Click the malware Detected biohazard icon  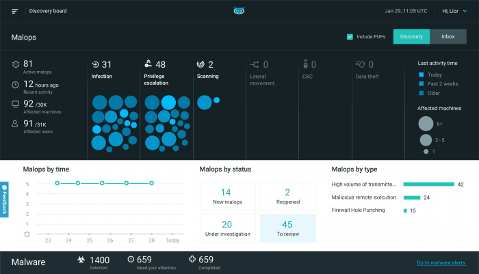pyautogui.click(x=81, y=260)
